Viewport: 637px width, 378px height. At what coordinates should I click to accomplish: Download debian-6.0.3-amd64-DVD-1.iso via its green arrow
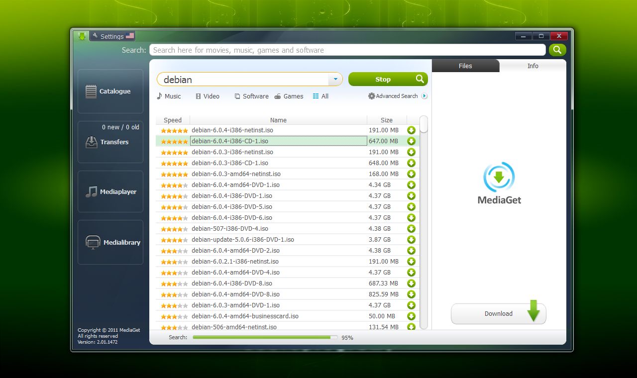pos(411,305)
